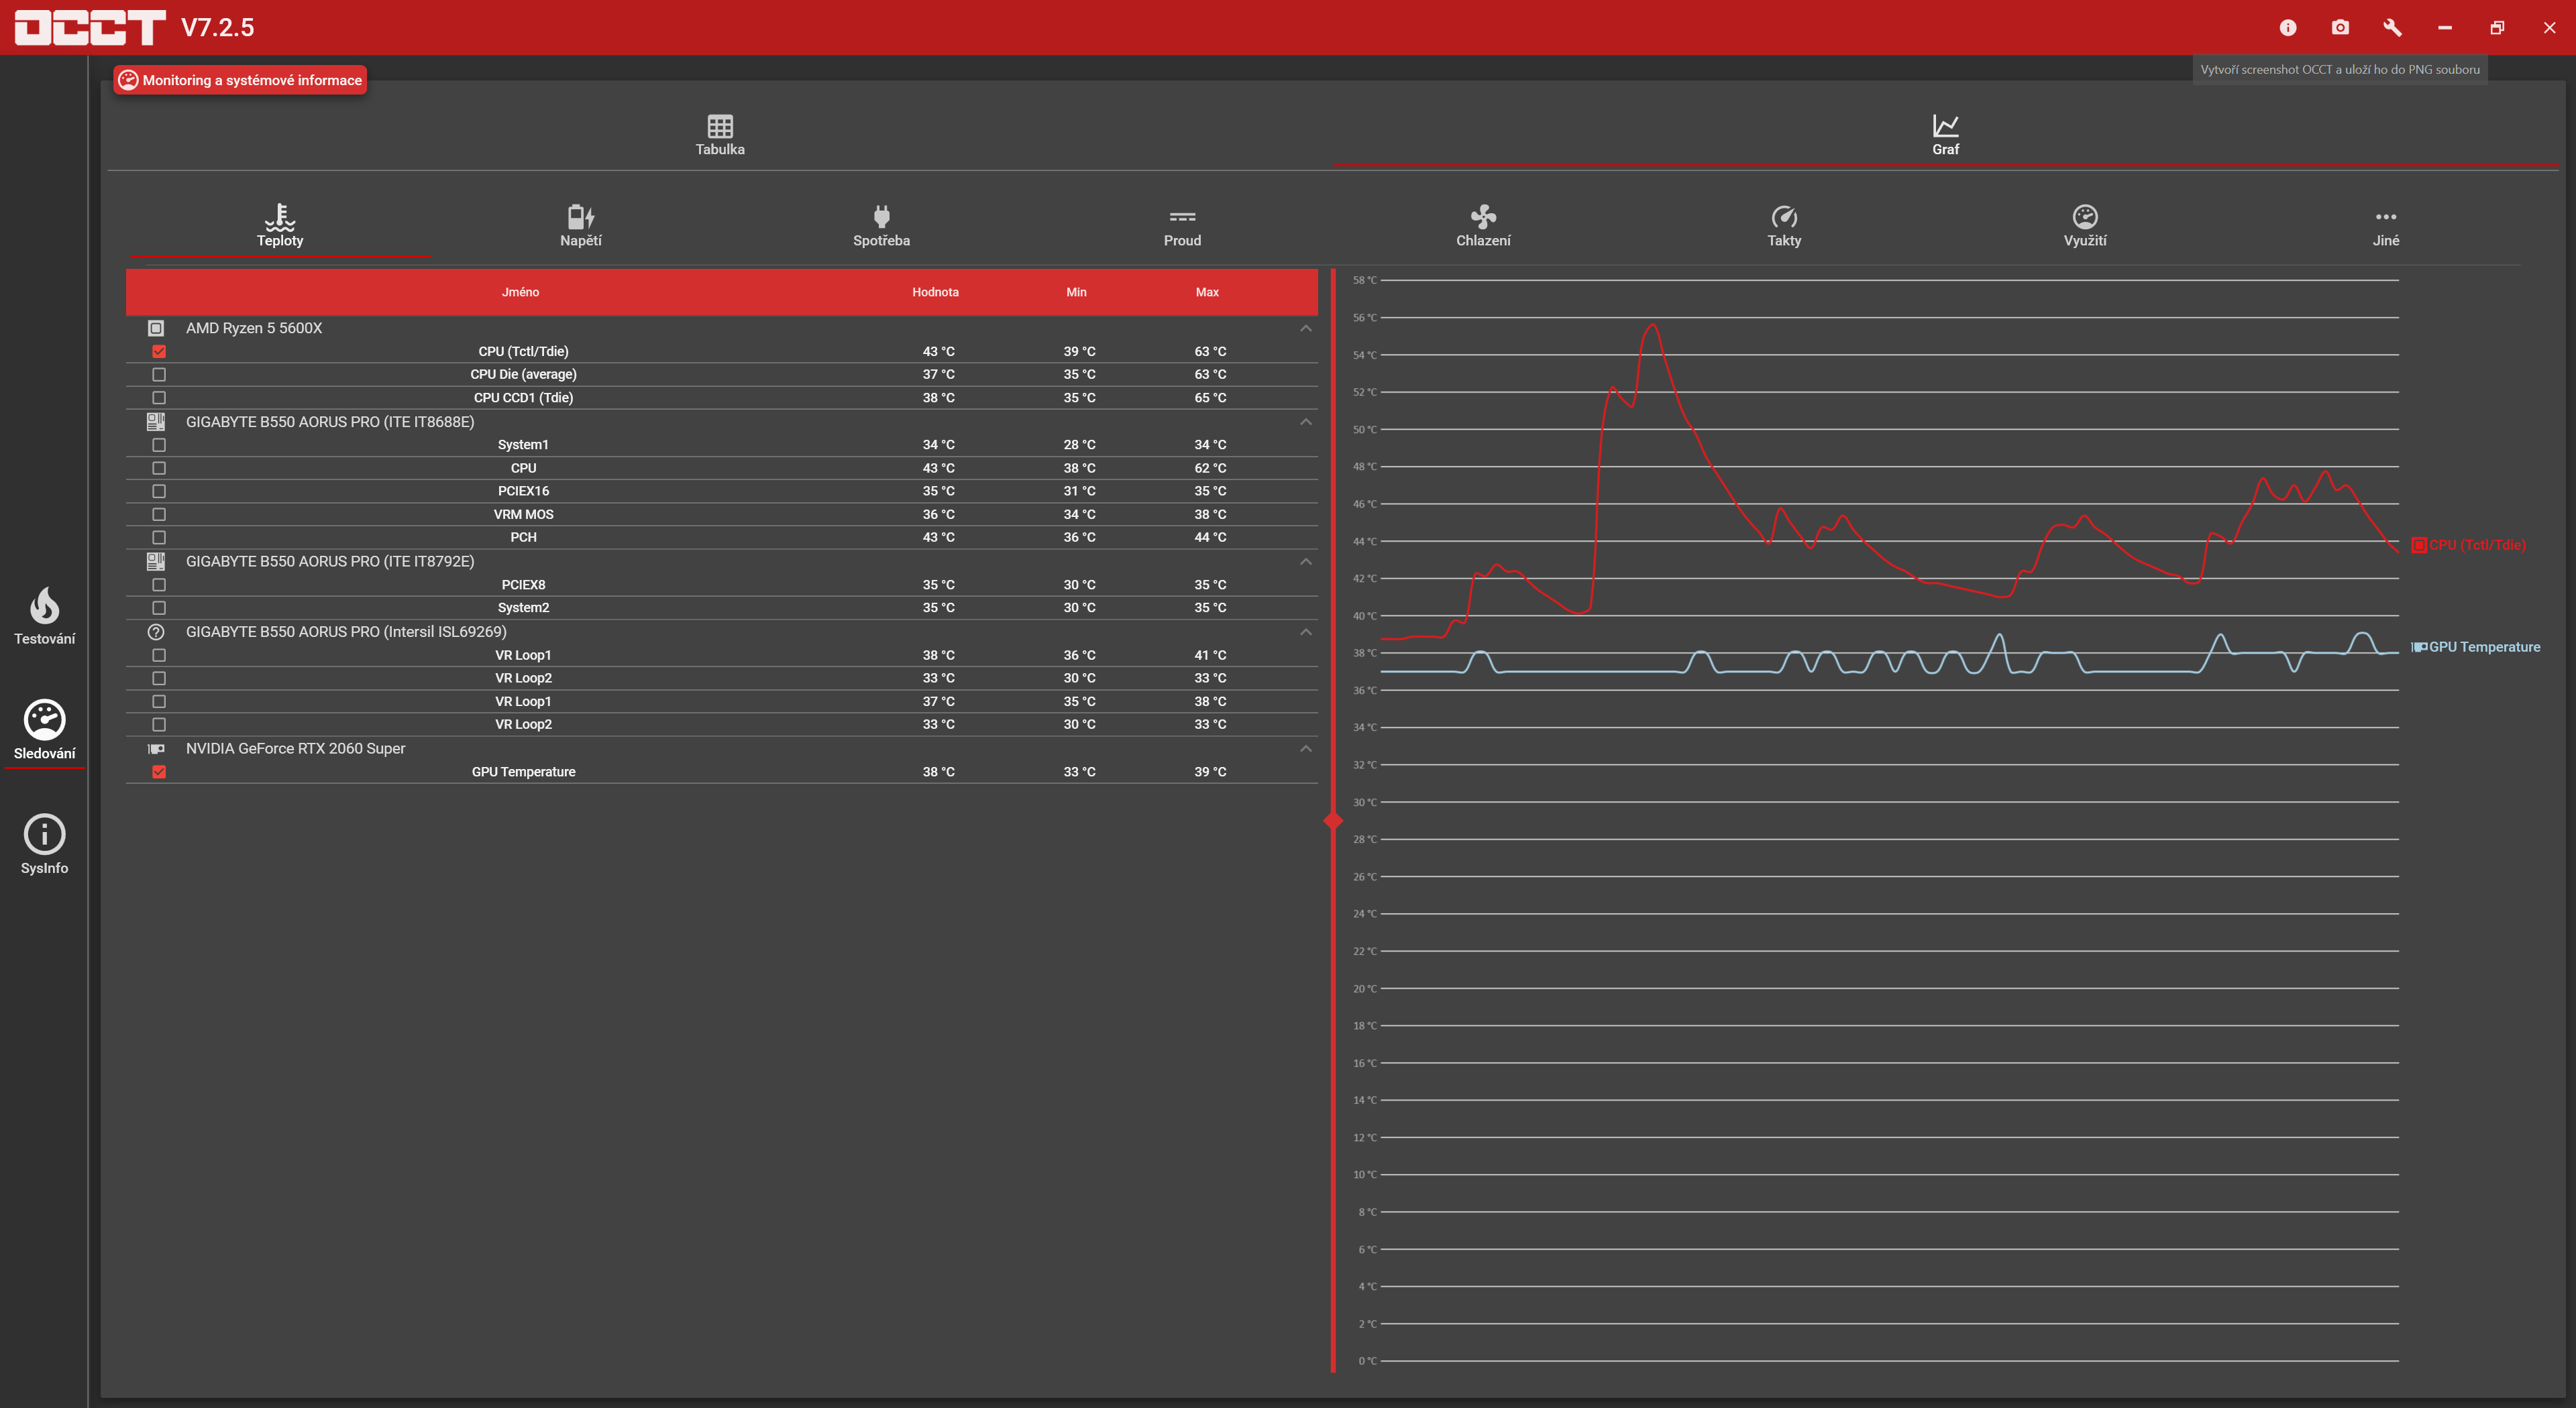Untick the GPU Temperature checkbox
The width and height of the screenshot is (2576, 1408).
[x=159, y=772]
